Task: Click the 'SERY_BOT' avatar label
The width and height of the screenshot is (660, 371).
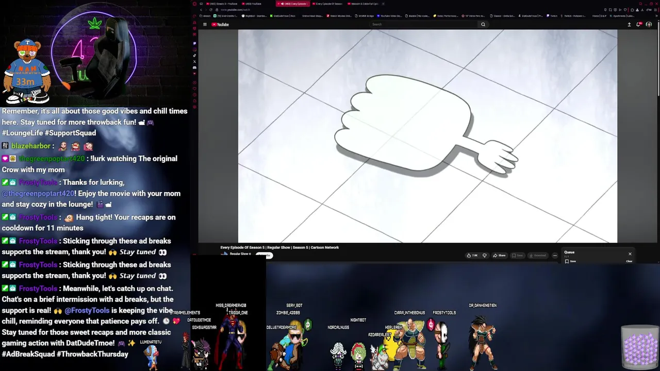Action: [294, 306]
